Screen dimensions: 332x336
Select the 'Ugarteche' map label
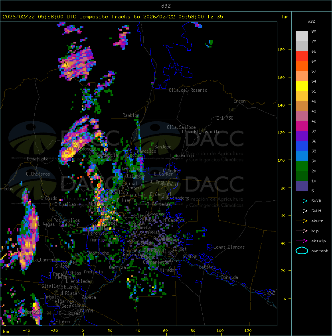(x=99, y=253)
